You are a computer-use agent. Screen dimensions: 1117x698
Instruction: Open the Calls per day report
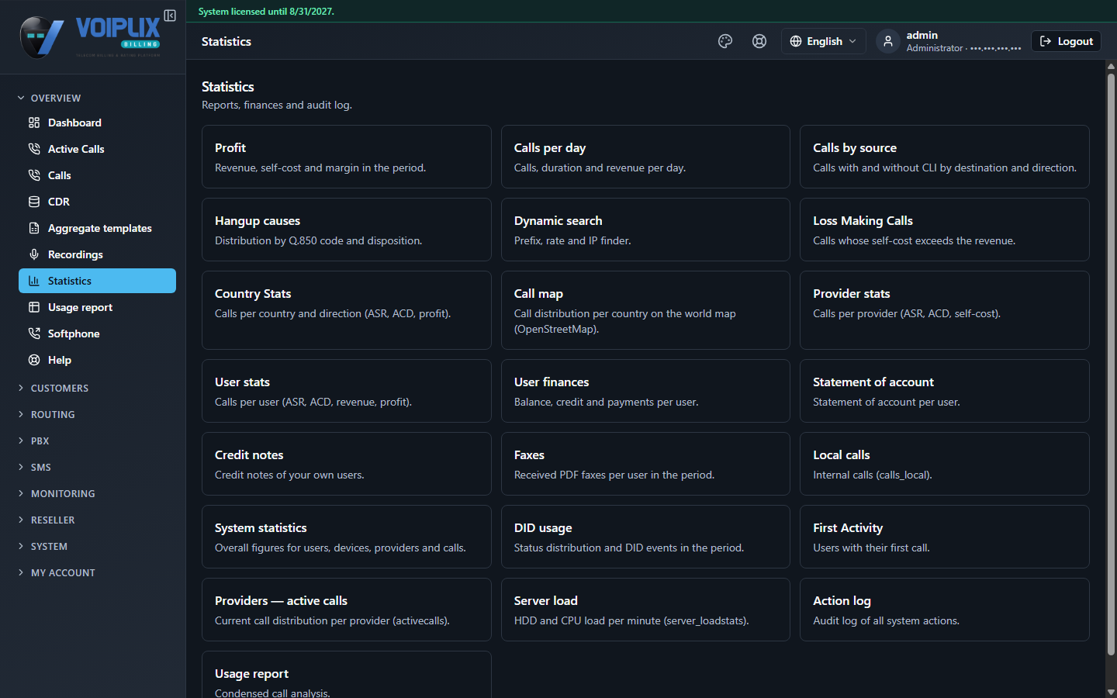[x=645, y=157]
